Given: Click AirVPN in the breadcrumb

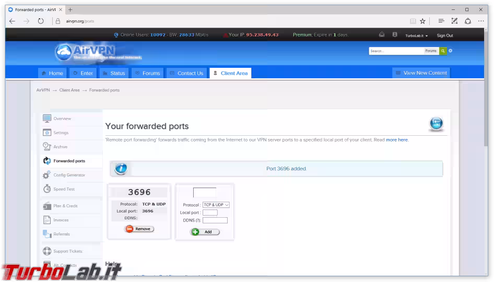Looking at the screenshot, I should tap(43, 90).
